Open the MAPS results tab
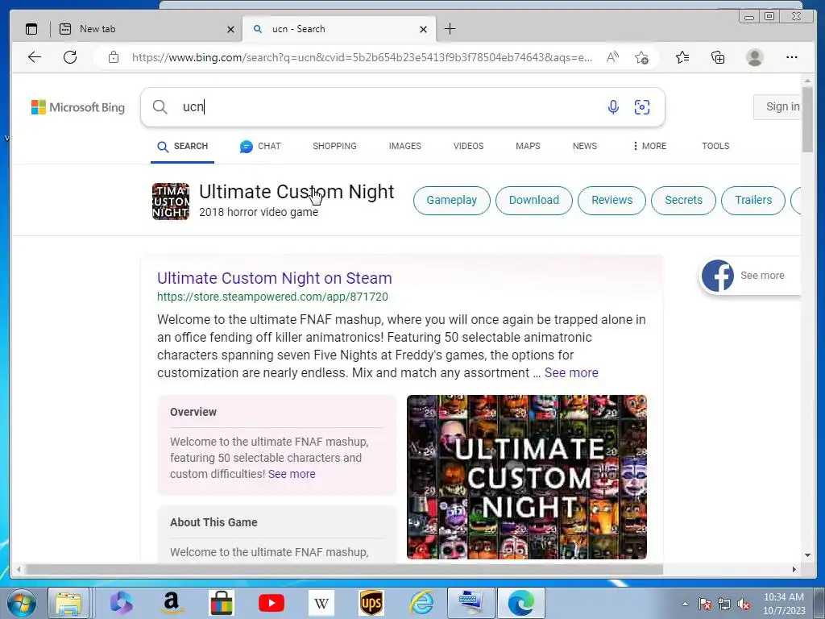Viewport: 825px width, 619px height. click(528, 147)
